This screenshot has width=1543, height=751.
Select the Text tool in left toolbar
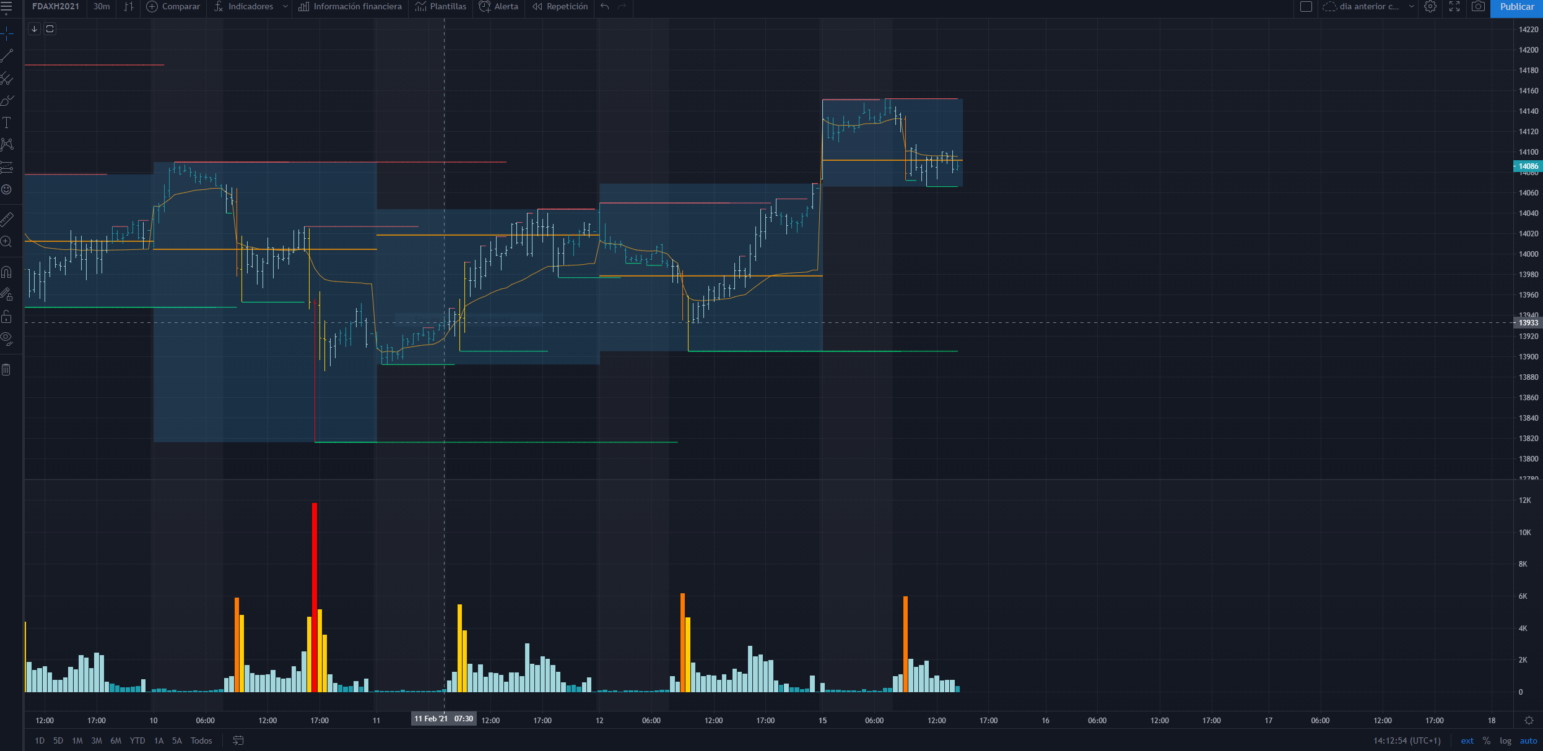(x=7, y=122)
